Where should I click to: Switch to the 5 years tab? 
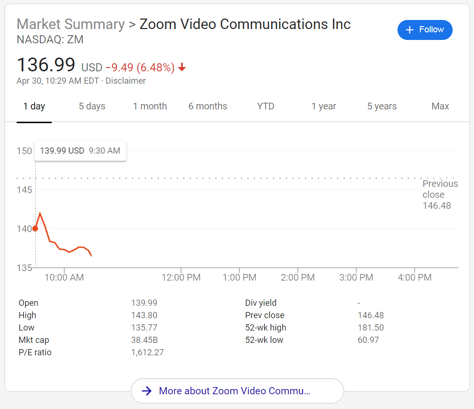[x=382, y=106]
